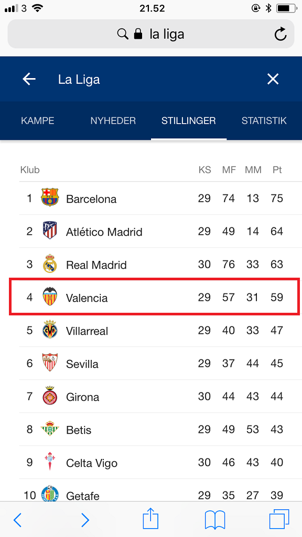Image resolution: width=302 pixels, height=537 pixels.
Task: Tap Safari forward navigation chevron
Action: (85, 520)
